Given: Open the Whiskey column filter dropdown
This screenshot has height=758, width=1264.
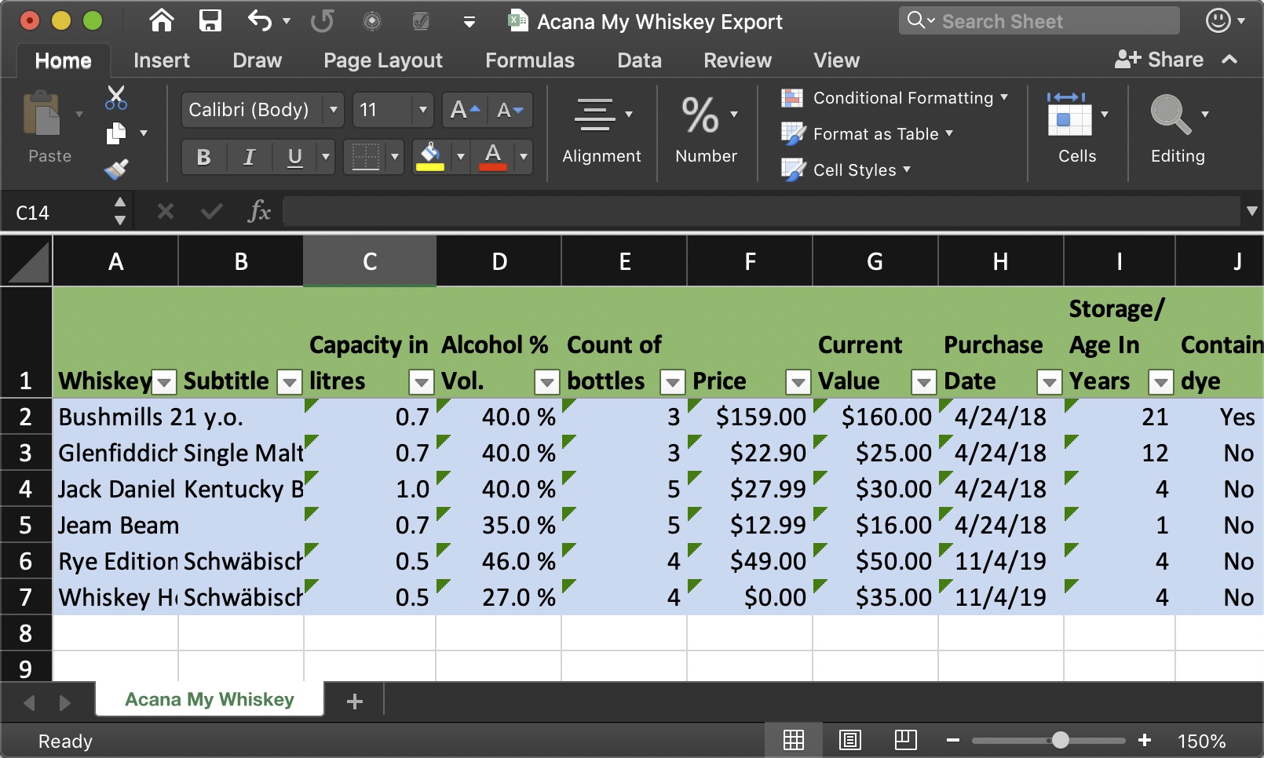Looking at the screenshot, I should click(164, 382).
